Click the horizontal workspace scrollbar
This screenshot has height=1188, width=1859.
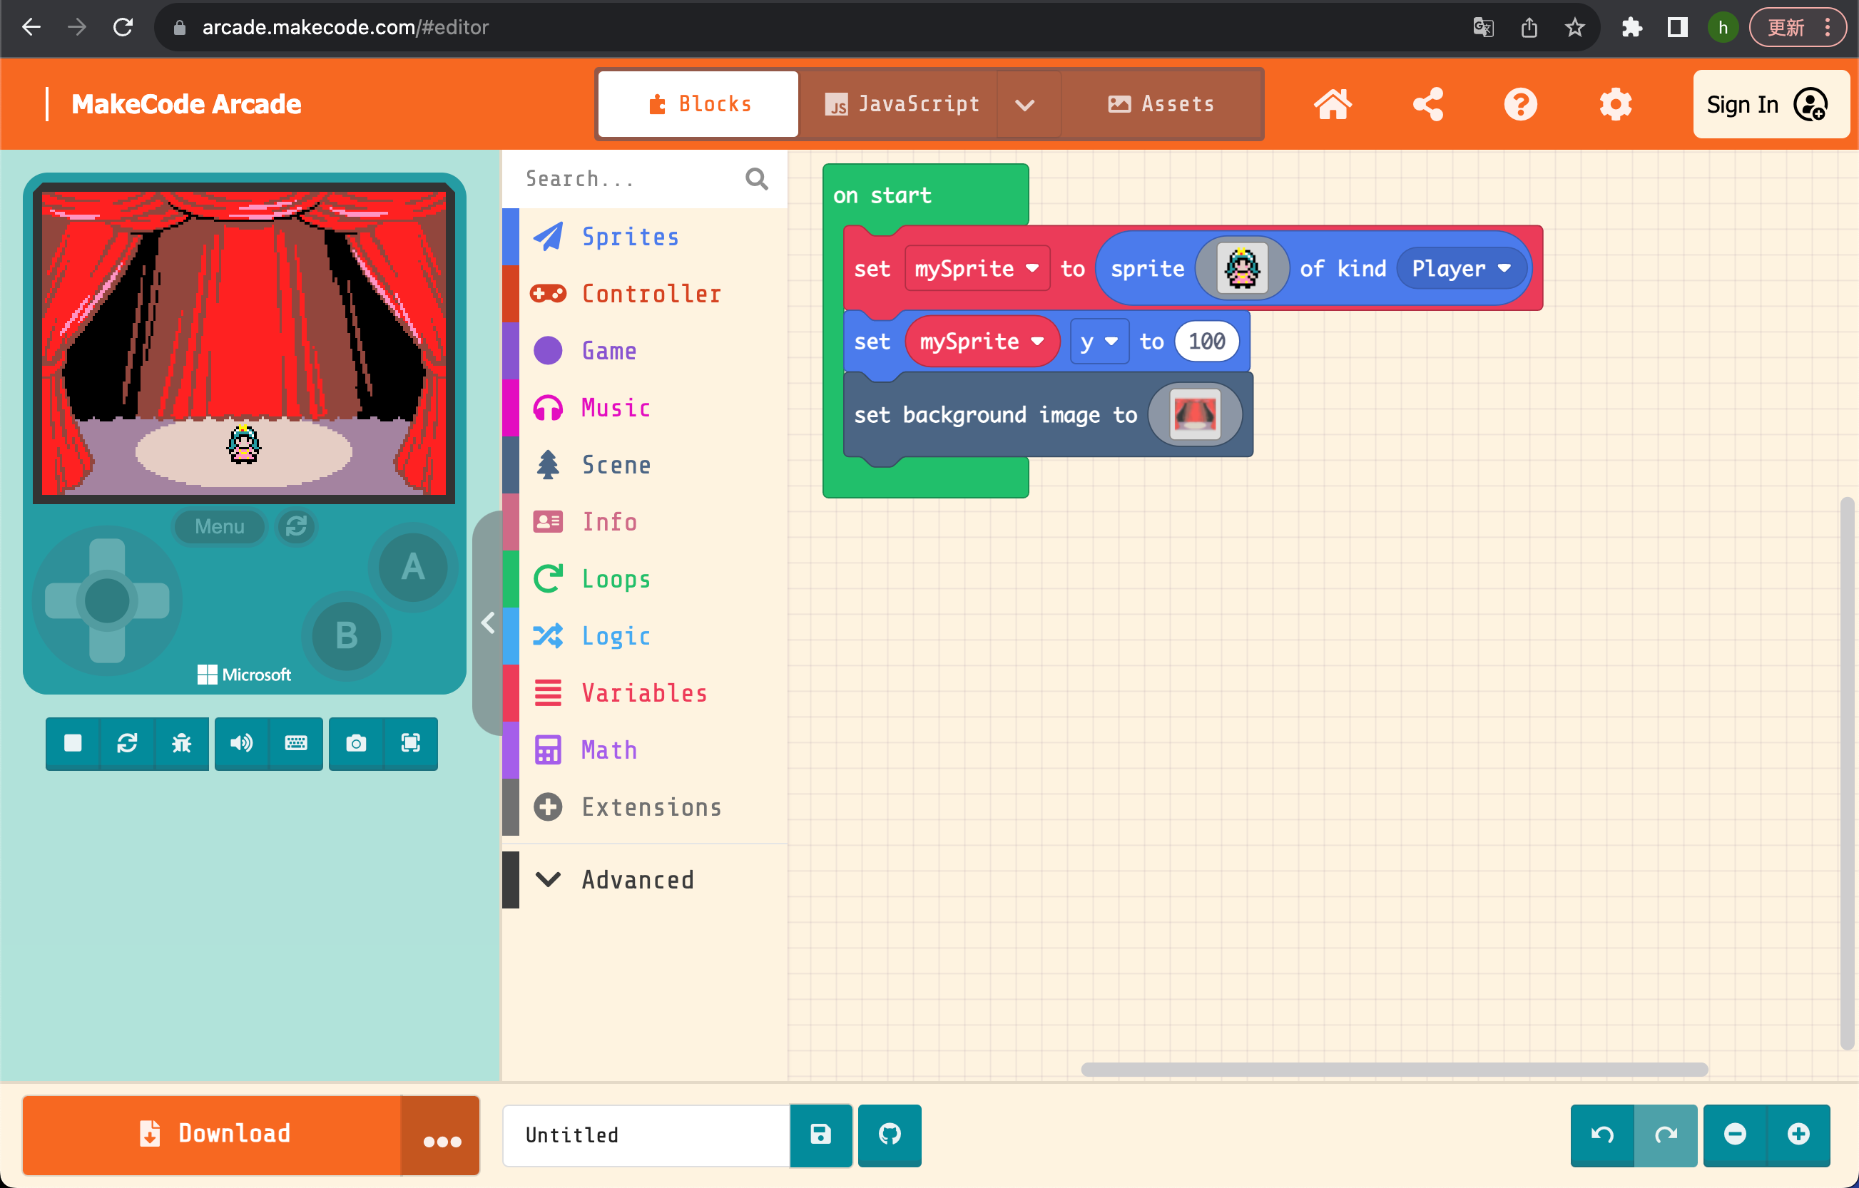click(x=1393, y=1069)
